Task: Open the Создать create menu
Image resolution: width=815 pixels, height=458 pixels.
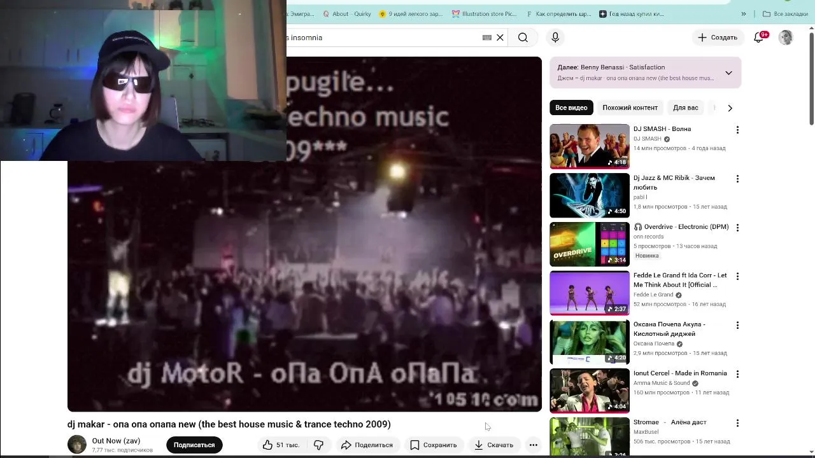Action: pyautogui.click(x=718, y=38)
